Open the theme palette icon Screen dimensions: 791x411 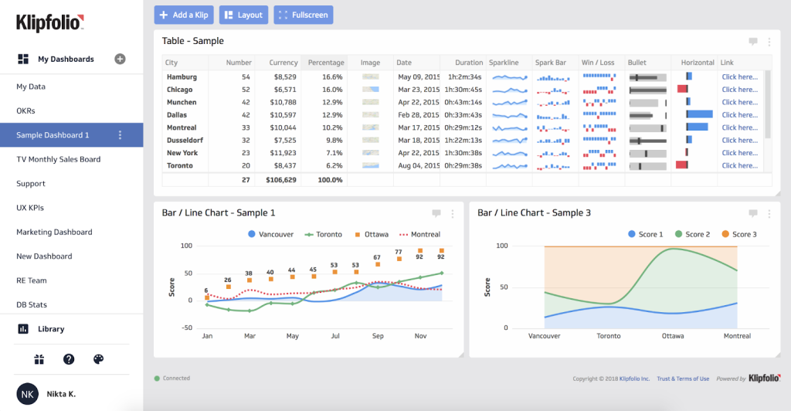(98, 359)
